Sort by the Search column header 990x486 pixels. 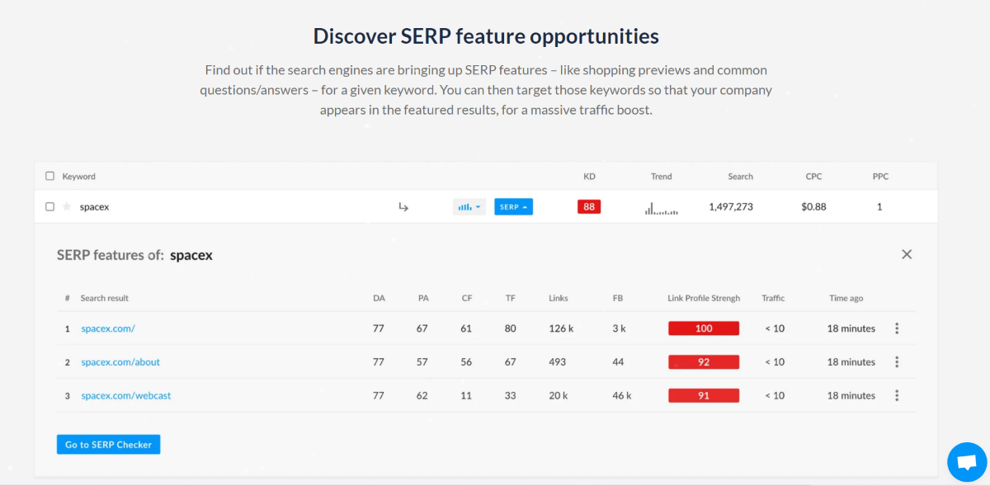coord(741,177)
